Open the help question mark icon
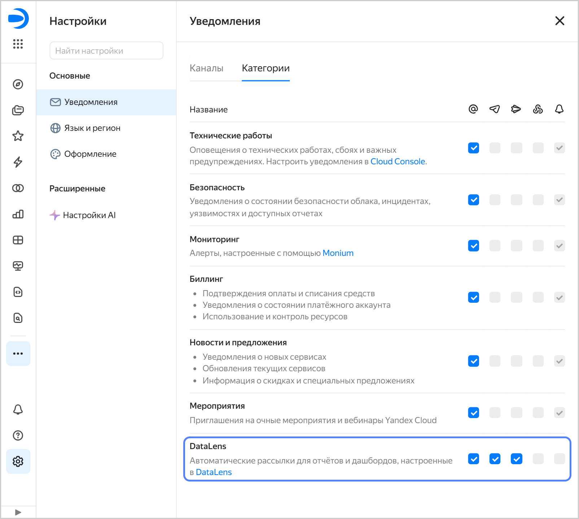This screenshot has width=579, height=519. [18, 435]
